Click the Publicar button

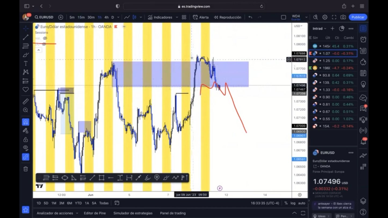click(358, 17)
